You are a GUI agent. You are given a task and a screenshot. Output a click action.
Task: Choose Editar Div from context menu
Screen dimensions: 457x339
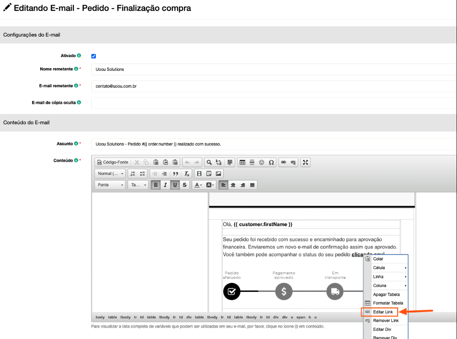pos(386,329)
